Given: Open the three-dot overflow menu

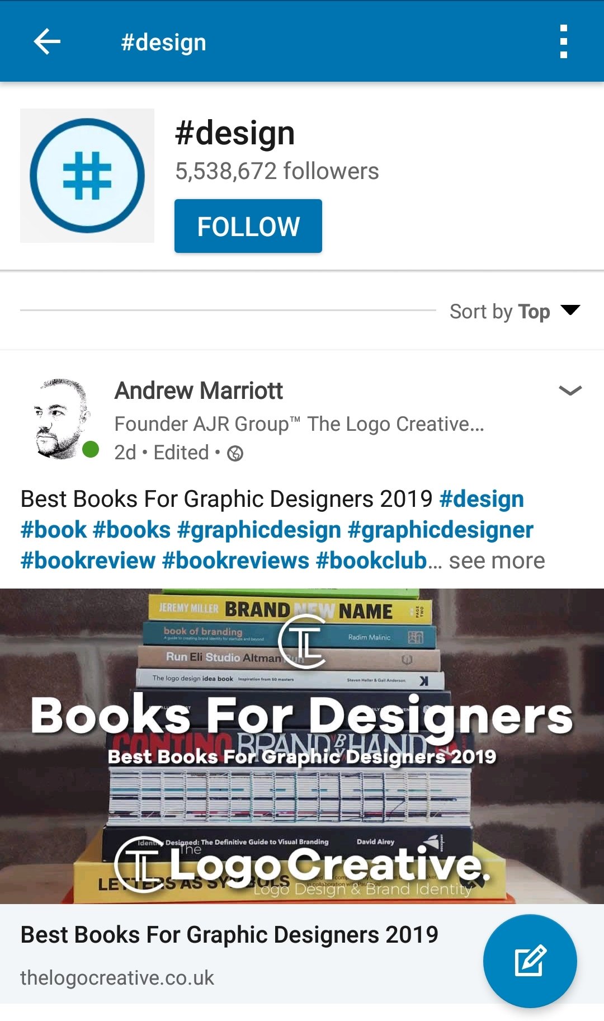Looking at the screenshot, I should tap(564, 41).
